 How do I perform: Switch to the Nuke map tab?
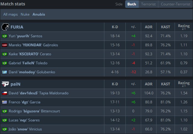click(x=25, y=14)
